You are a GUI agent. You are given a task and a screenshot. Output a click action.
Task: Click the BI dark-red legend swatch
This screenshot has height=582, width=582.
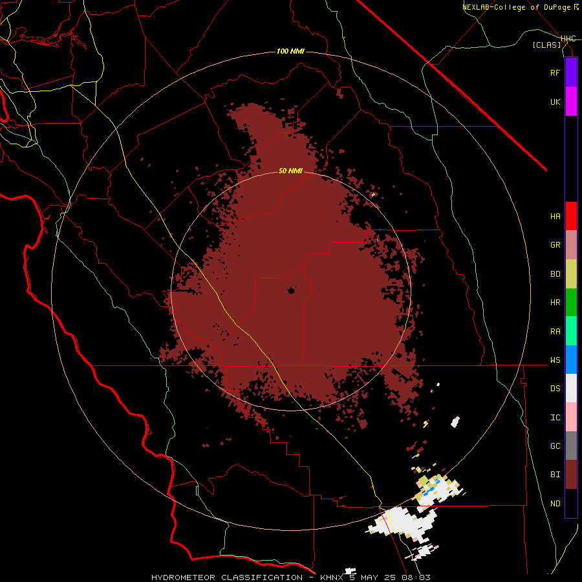tap(571, 475)
